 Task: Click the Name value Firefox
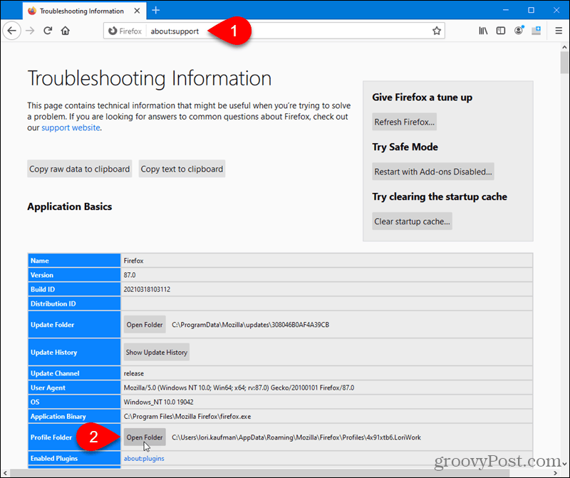pyautogui.click(x=133, y=261)
